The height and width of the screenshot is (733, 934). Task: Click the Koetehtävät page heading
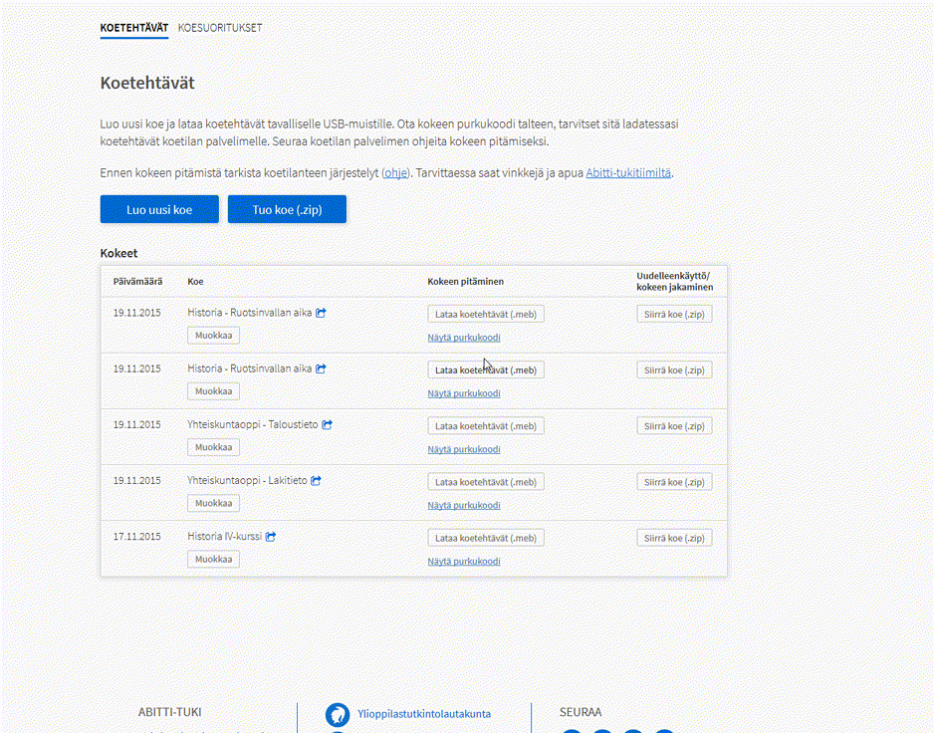[147, 83]
